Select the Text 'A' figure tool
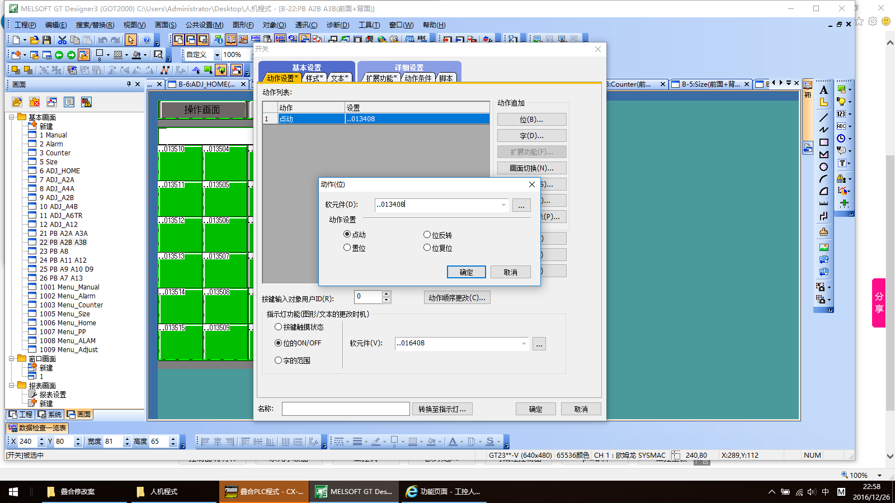This screenshot has width=895, height=503. [823, 90]
